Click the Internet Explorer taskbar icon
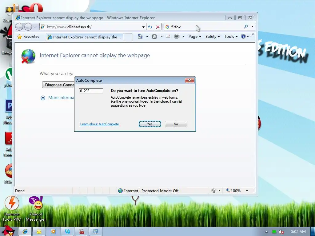Screen dimensions: 315x236 (x=25, y=231)
